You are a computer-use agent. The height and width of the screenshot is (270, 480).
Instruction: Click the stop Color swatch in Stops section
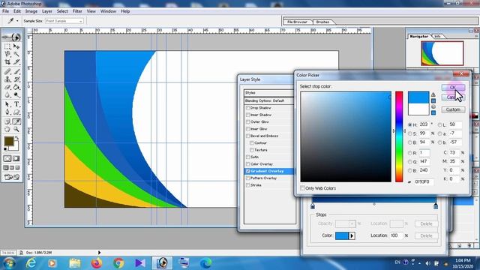click(342, 235)
